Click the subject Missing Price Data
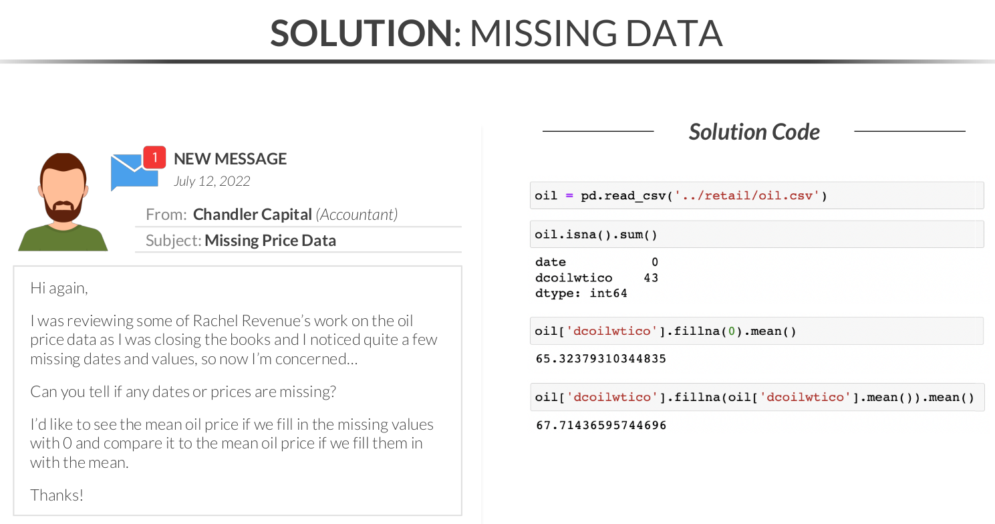This screenshot has width=995, height=524. [x=270, y=241]
